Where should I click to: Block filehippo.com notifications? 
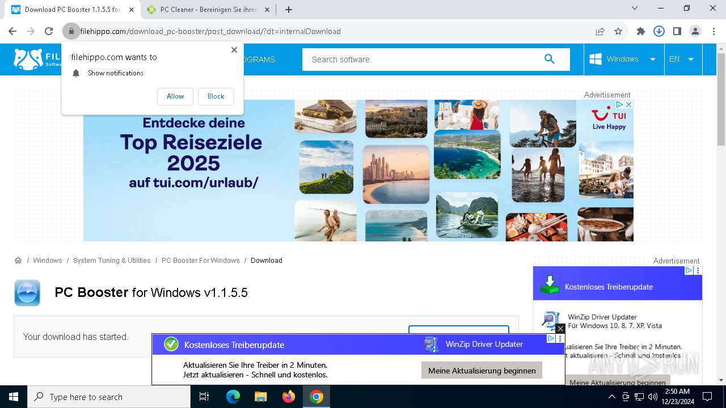click(x=216, y=96)
